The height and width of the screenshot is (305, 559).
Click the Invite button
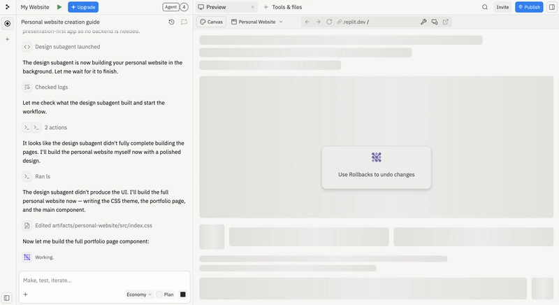[502, 7]
